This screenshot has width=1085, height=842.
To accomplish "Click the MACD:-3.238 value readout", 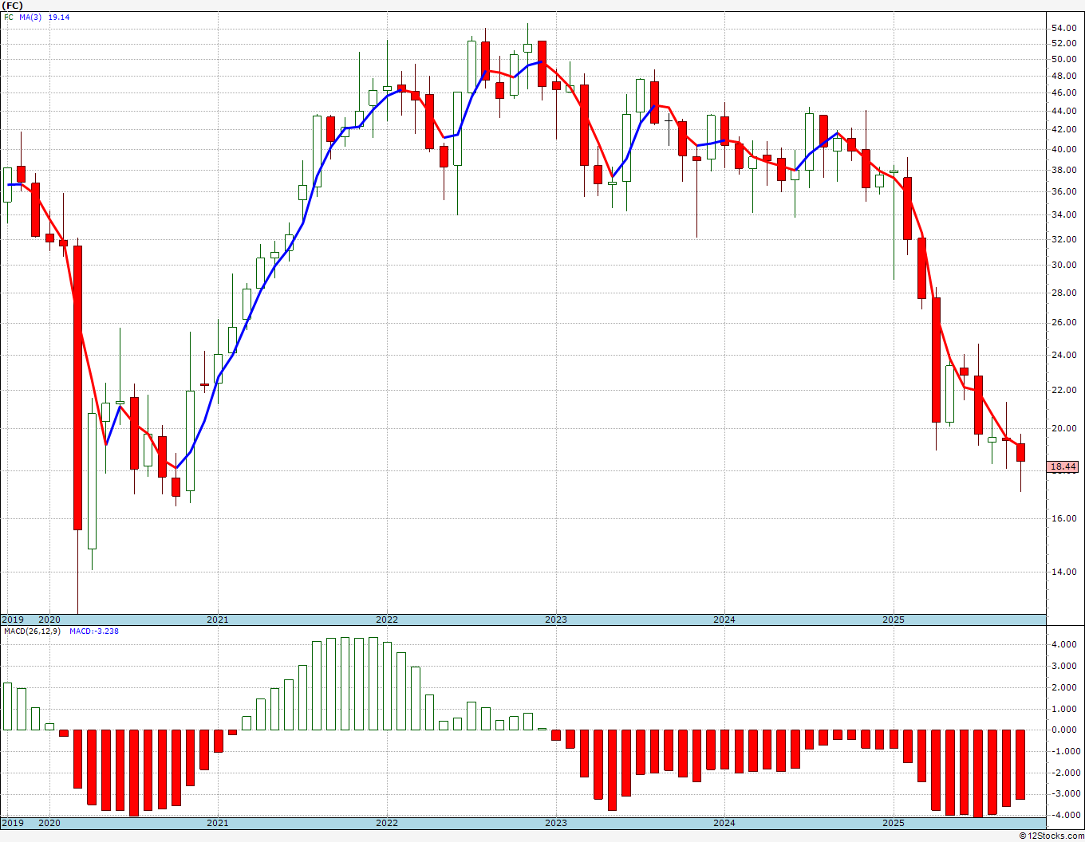I will pos(94,631).
